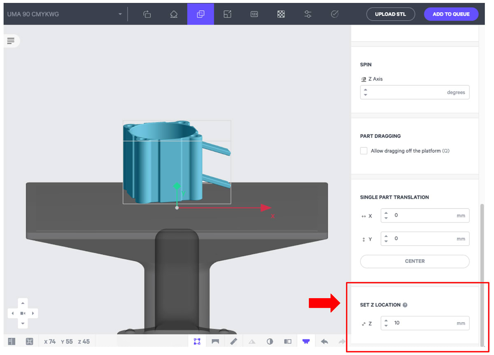Click the Set Z Location help icon
494x355 pixels.
coord(405,305)
